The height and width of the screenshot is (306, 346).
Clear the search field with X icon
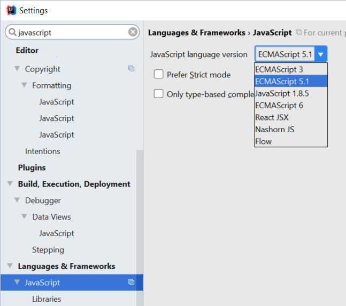(133, 33)
